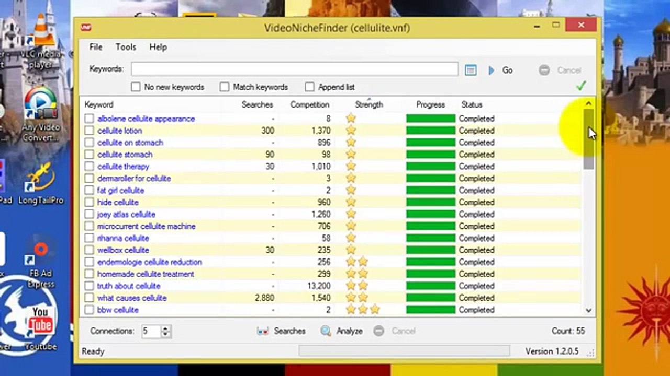The height and width of the screenshot is (376, 670).
Task: Click the Searches button label at bottom
Action: (x=289, y=331)
